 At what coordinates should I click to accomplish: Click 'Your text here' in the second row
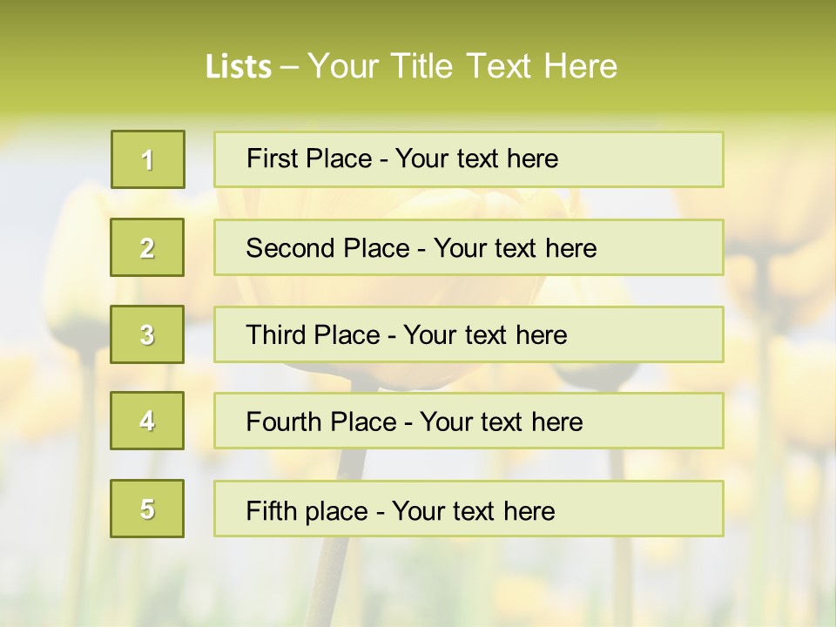pos(515,248)
